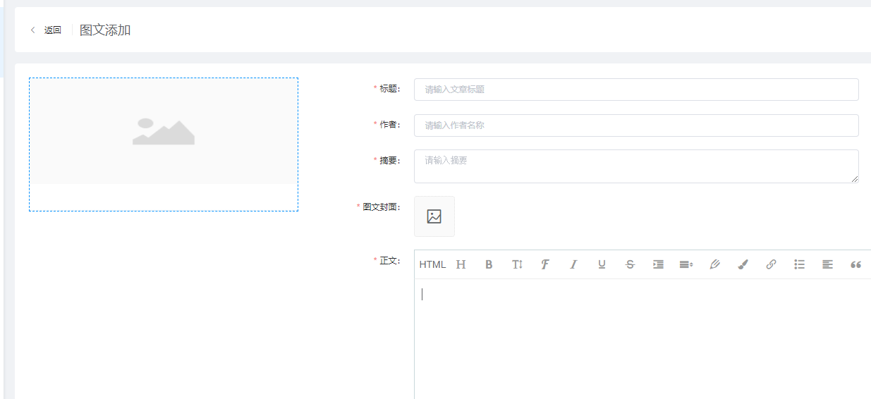Upload a cover via 图文封面 image button
Viewport: 871px width, 399px height.
[434, 216]
